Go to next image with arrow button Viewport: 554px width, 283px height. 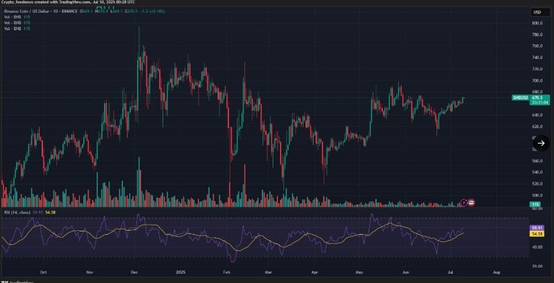tap(541, 143)
